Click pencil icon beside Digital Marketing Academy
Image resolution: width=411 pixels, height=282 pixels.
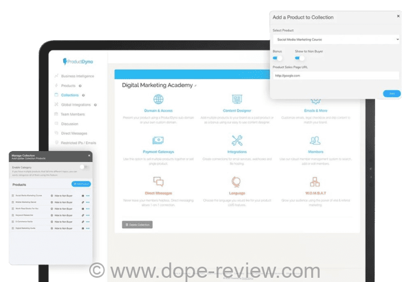coord(195,86)
